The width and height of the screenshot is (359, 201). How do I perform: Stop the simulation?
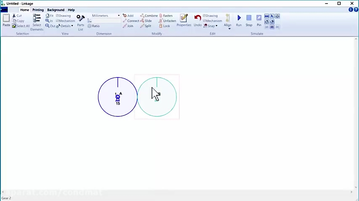(x=249, y=20)
